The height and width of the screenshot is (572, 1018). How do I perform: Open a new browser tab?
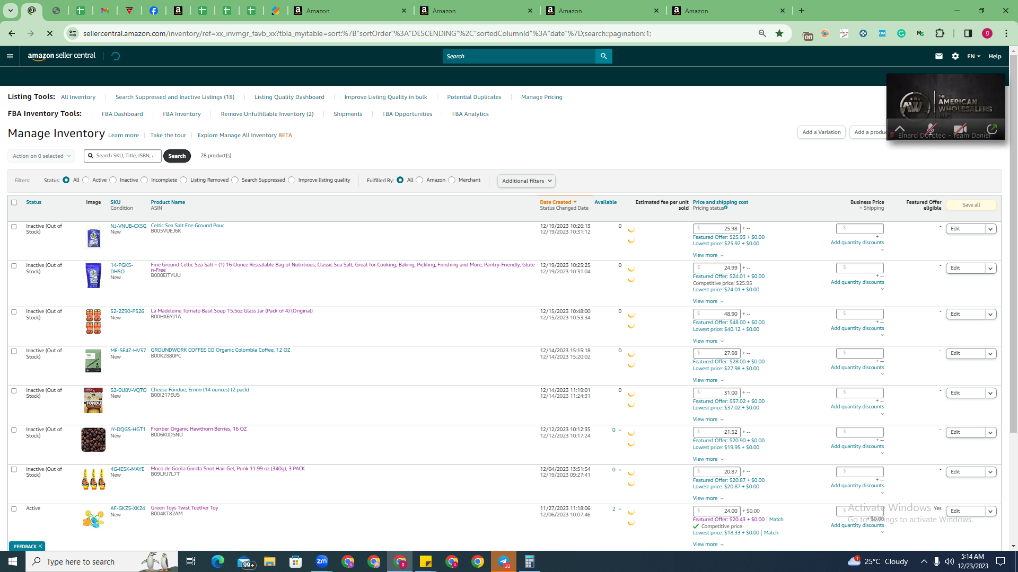click(802, 11)
